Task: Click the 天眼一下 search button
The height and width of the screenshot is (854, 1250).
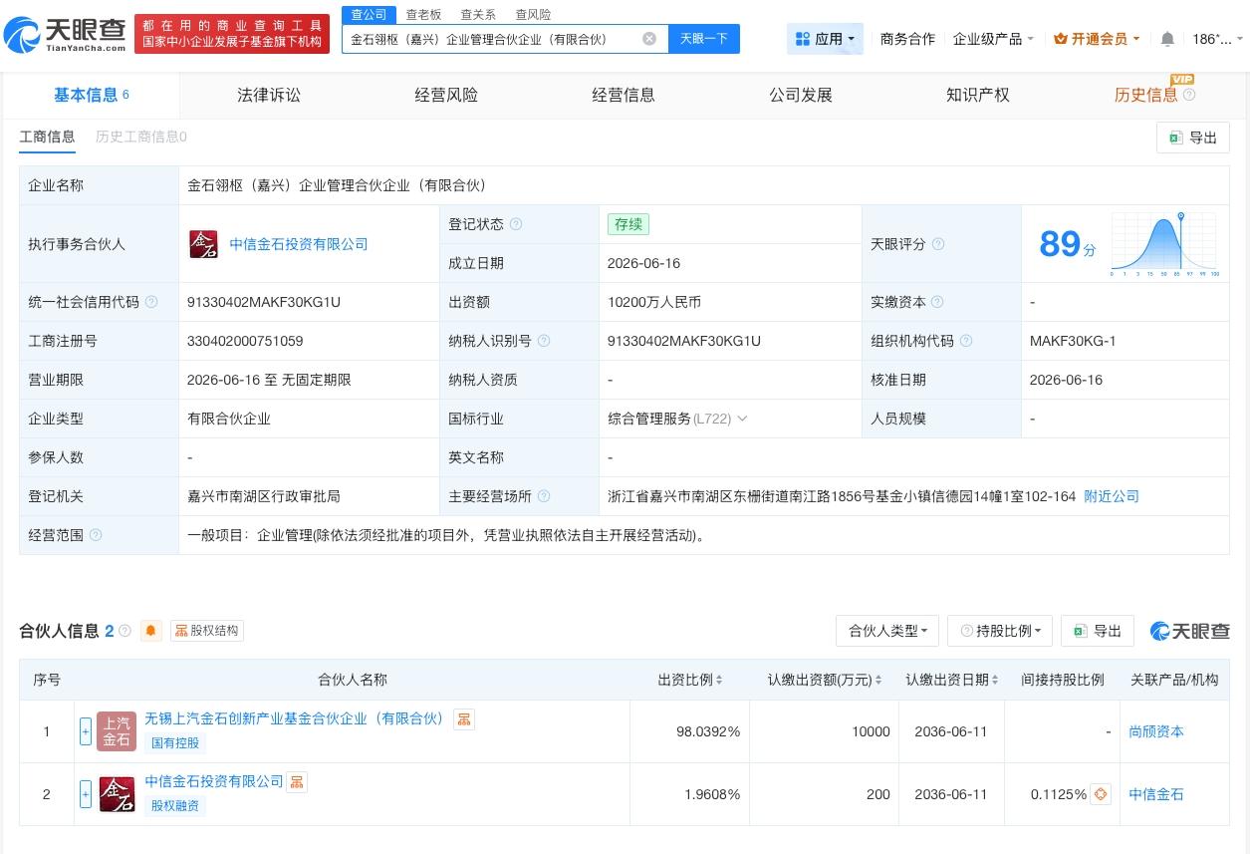Action: [x=703, y=39]
